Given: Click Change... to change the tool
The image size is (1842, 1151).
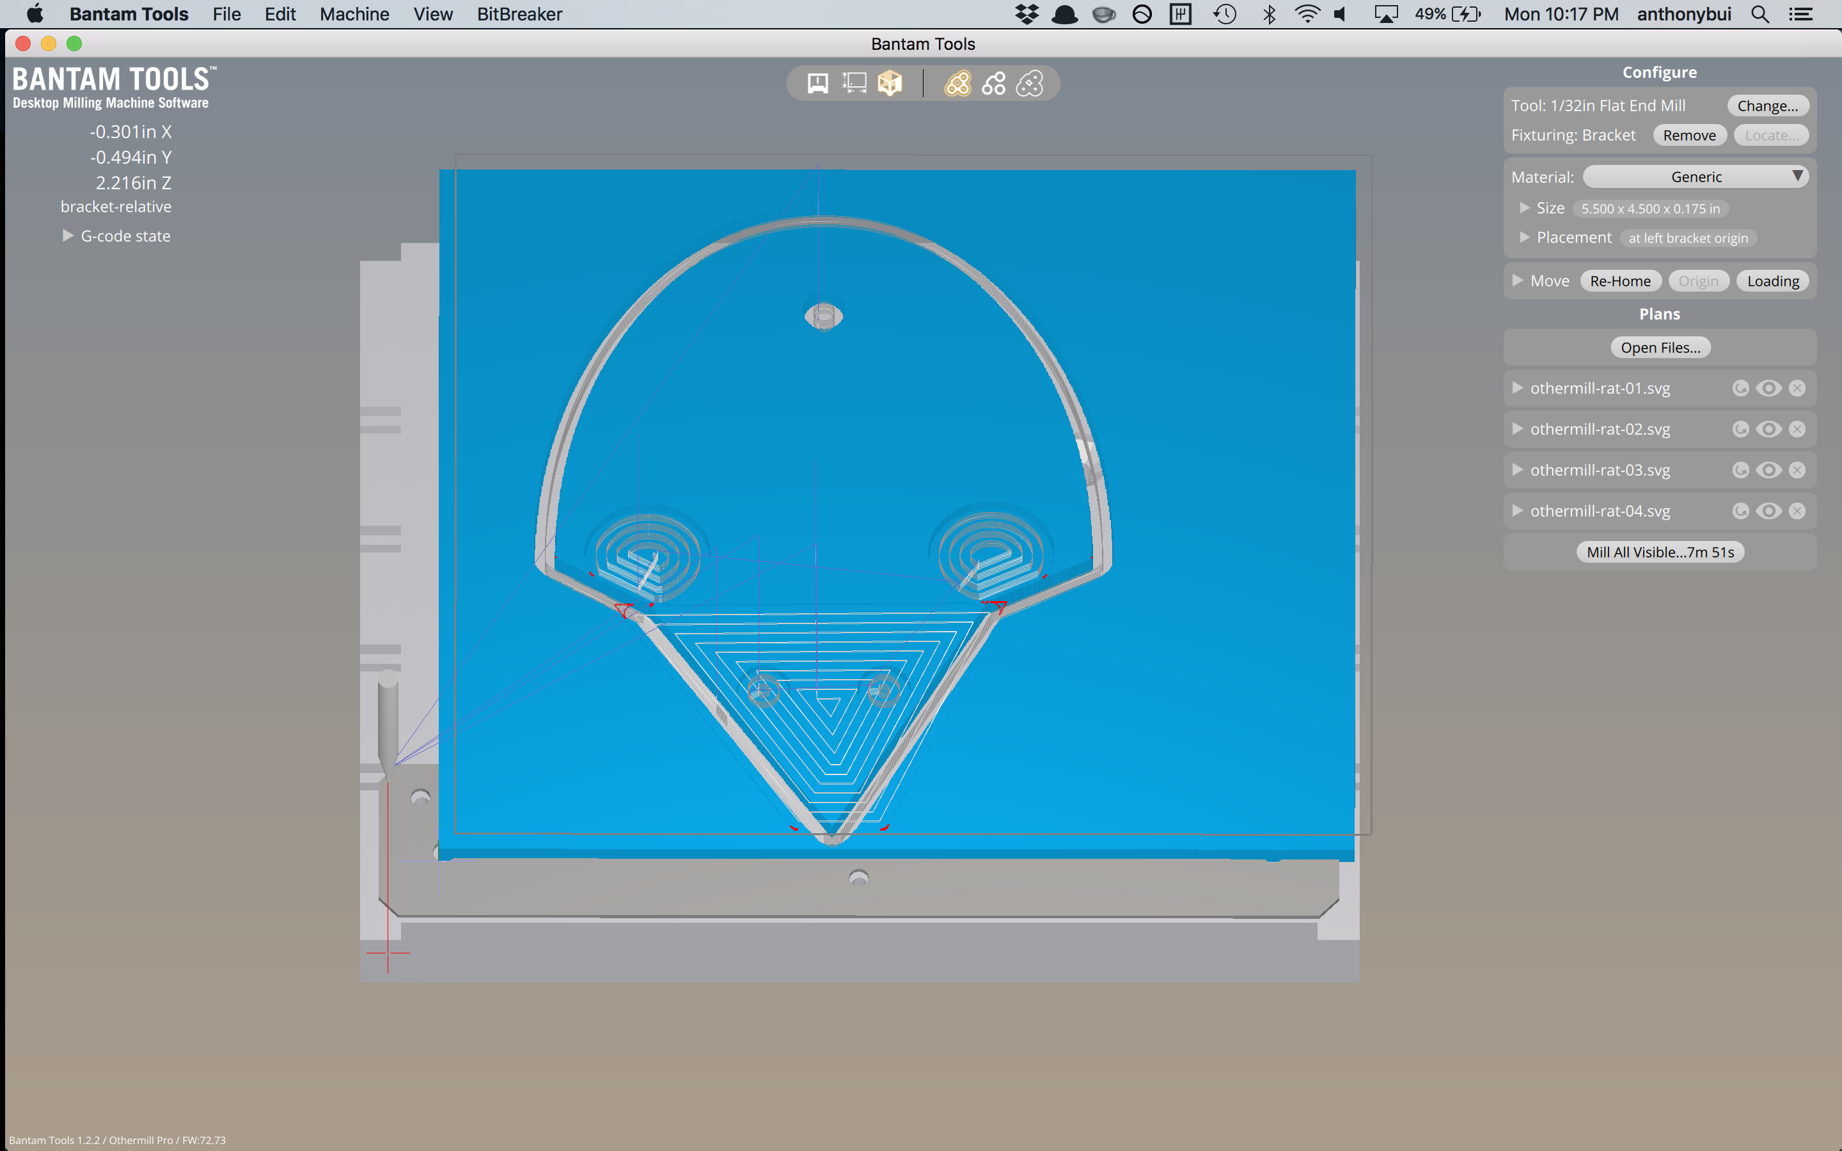Looking at the screenshot, I should 1767,105.
